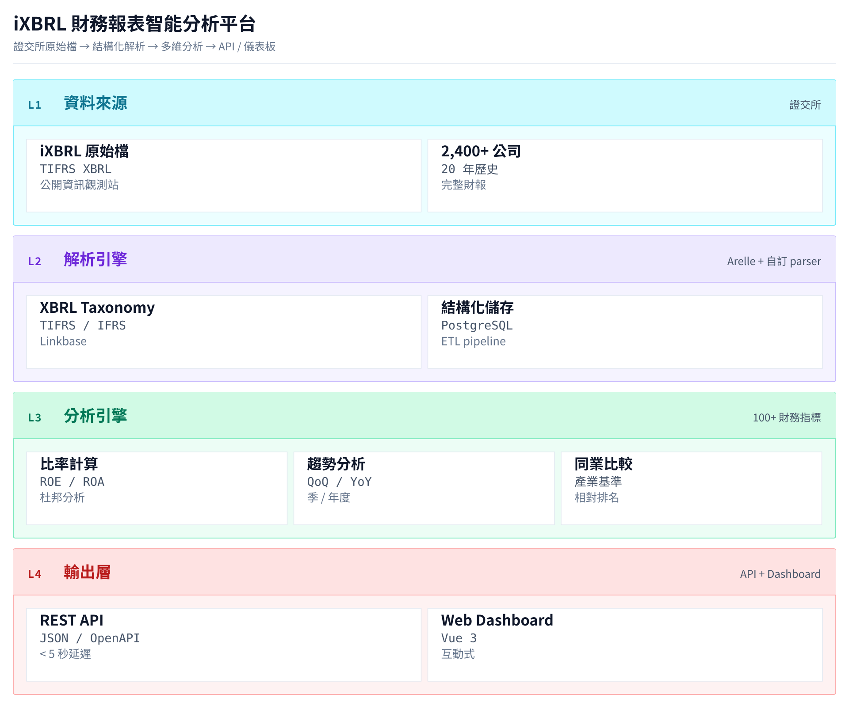
Task: Click the 20 年歷史 text
Action: point(470,169)
